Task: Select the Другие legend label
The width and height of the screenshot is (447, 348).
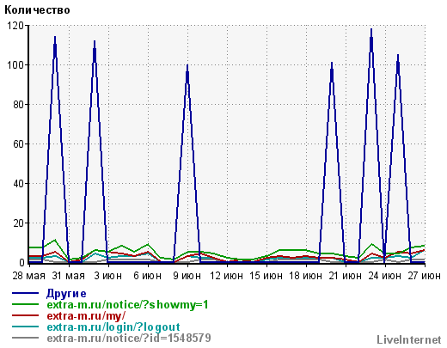Action: pos(66,294)
